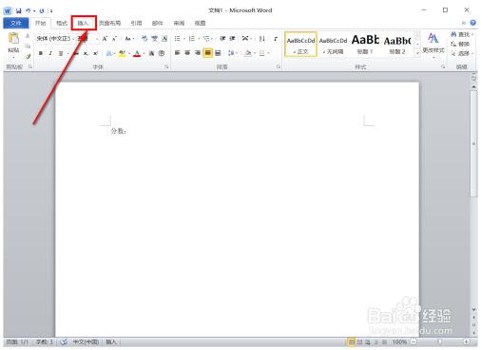Center align the paragraph
The image size is (481, 350).
(x=187, y=53)
